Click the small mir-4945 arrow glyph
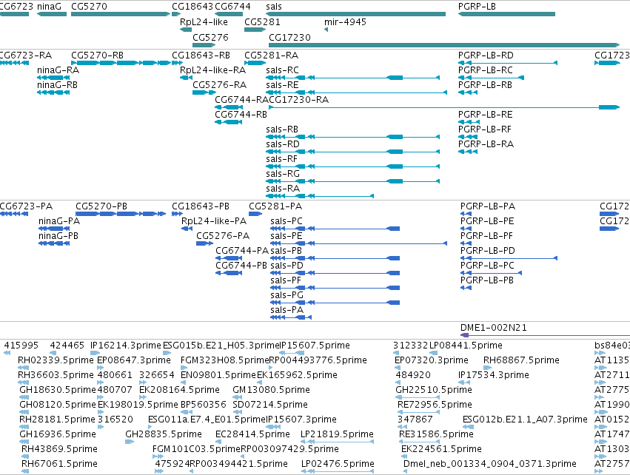Viewport: 630px width, 475px height. [326, 30]
